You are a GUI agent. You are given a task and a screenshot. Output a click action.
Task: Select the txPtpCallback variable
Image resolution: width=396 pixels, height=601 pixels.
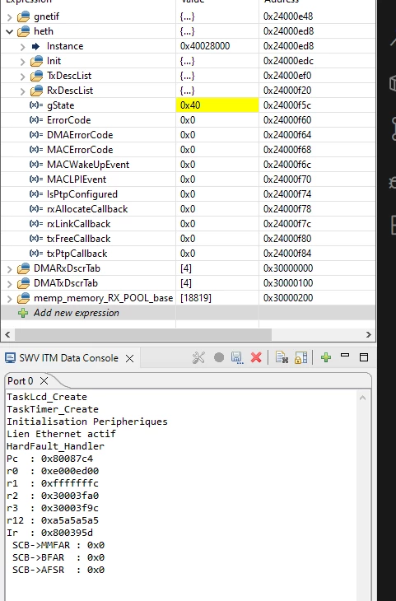77,254
